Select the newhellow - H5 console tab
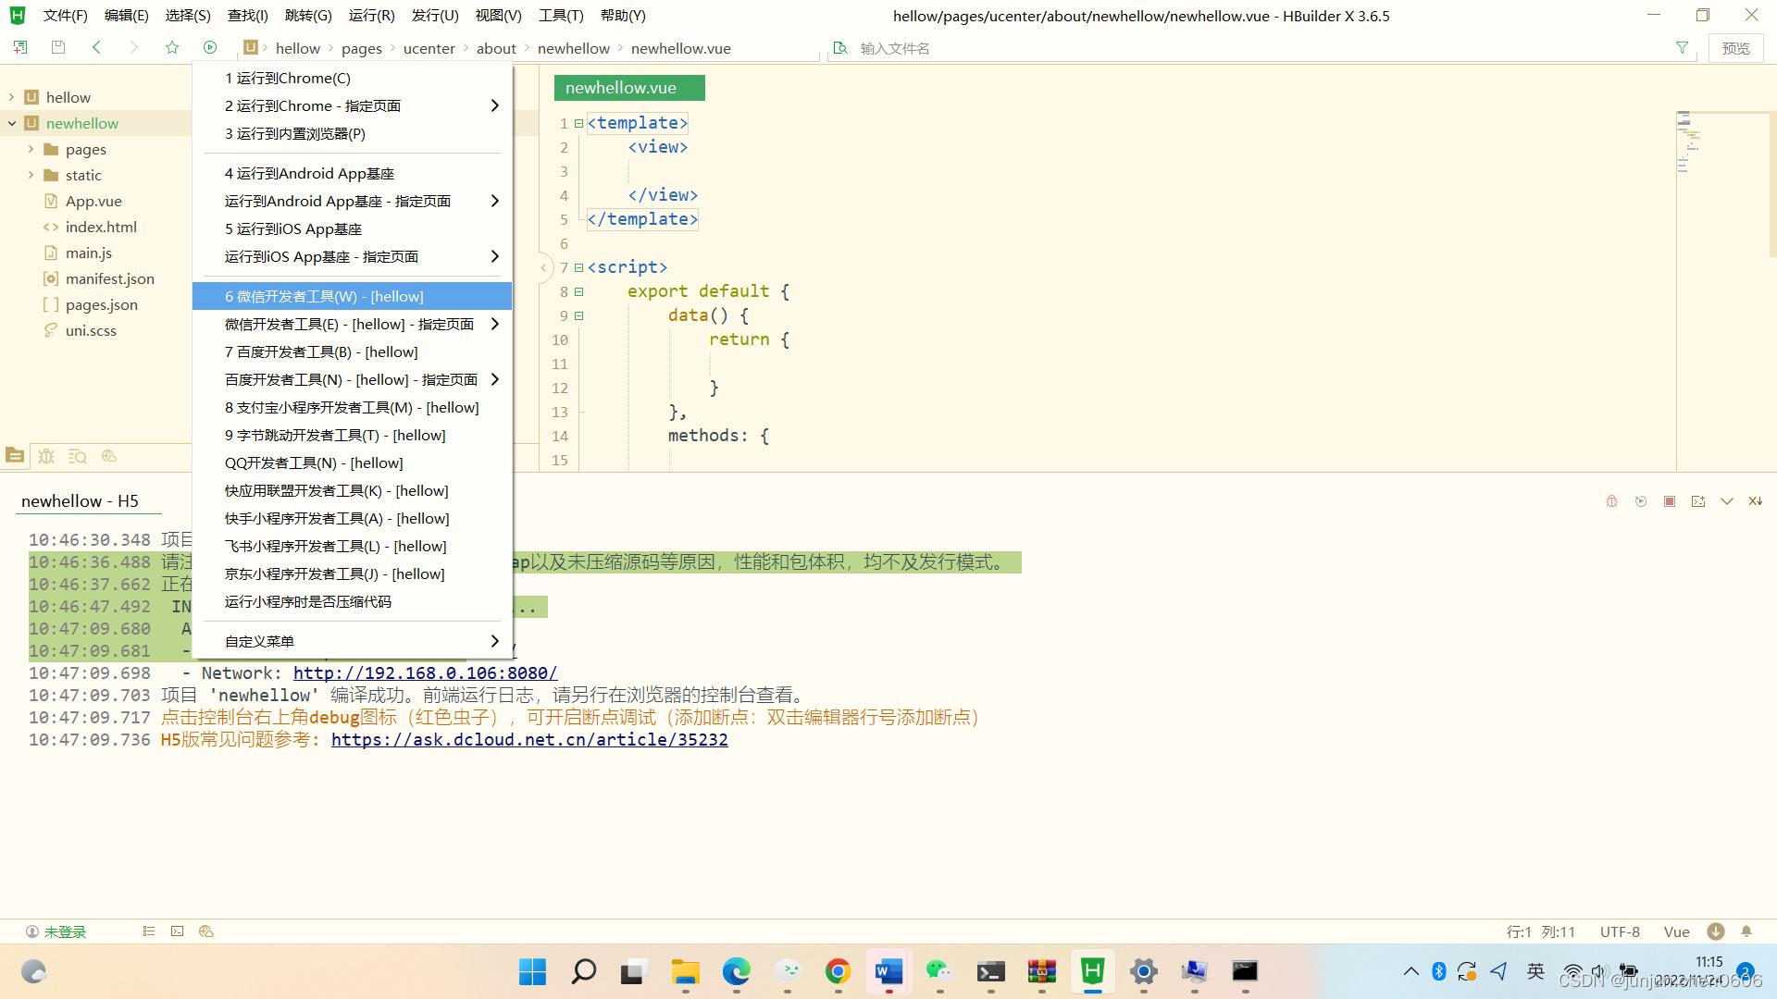This screenshot has height=999, width=1777. (x=80, y=500)
